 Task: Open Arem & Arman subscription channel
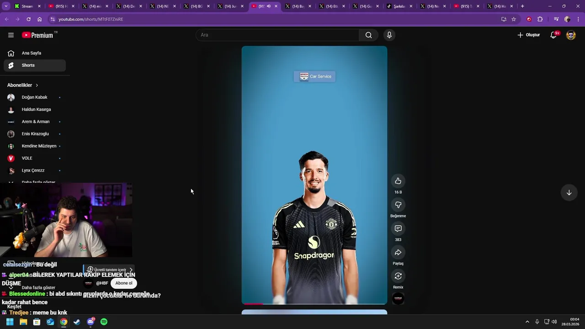[35, 122]
